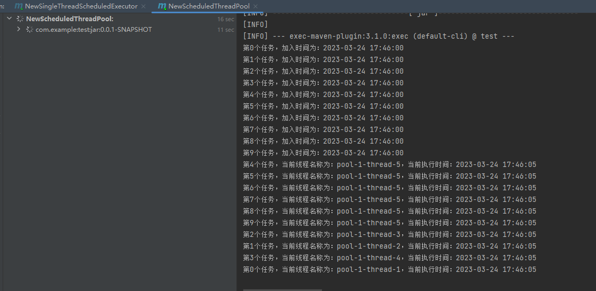596x291 pixels.
Task: Click the 11 sec duration label
Action: [x=226, y=30]
